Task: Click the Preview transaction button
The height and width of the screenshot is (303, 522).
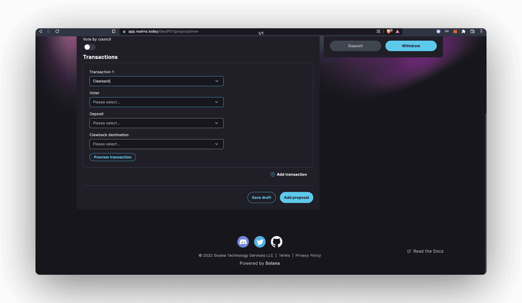Action: (113, 157)
